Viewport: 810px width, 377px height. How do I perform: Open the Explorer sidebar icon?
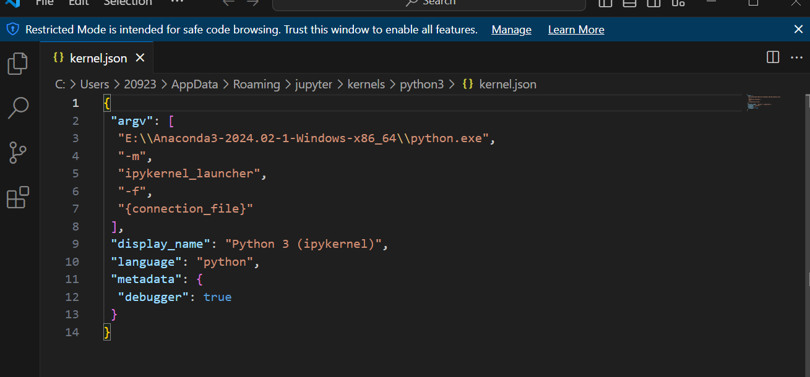(18, 62)
